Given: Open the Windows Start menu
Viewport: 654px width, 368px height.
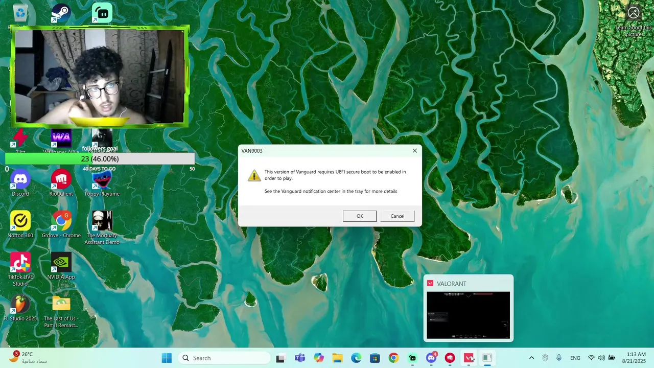Looking at the screenshot, I should point(167,358).
